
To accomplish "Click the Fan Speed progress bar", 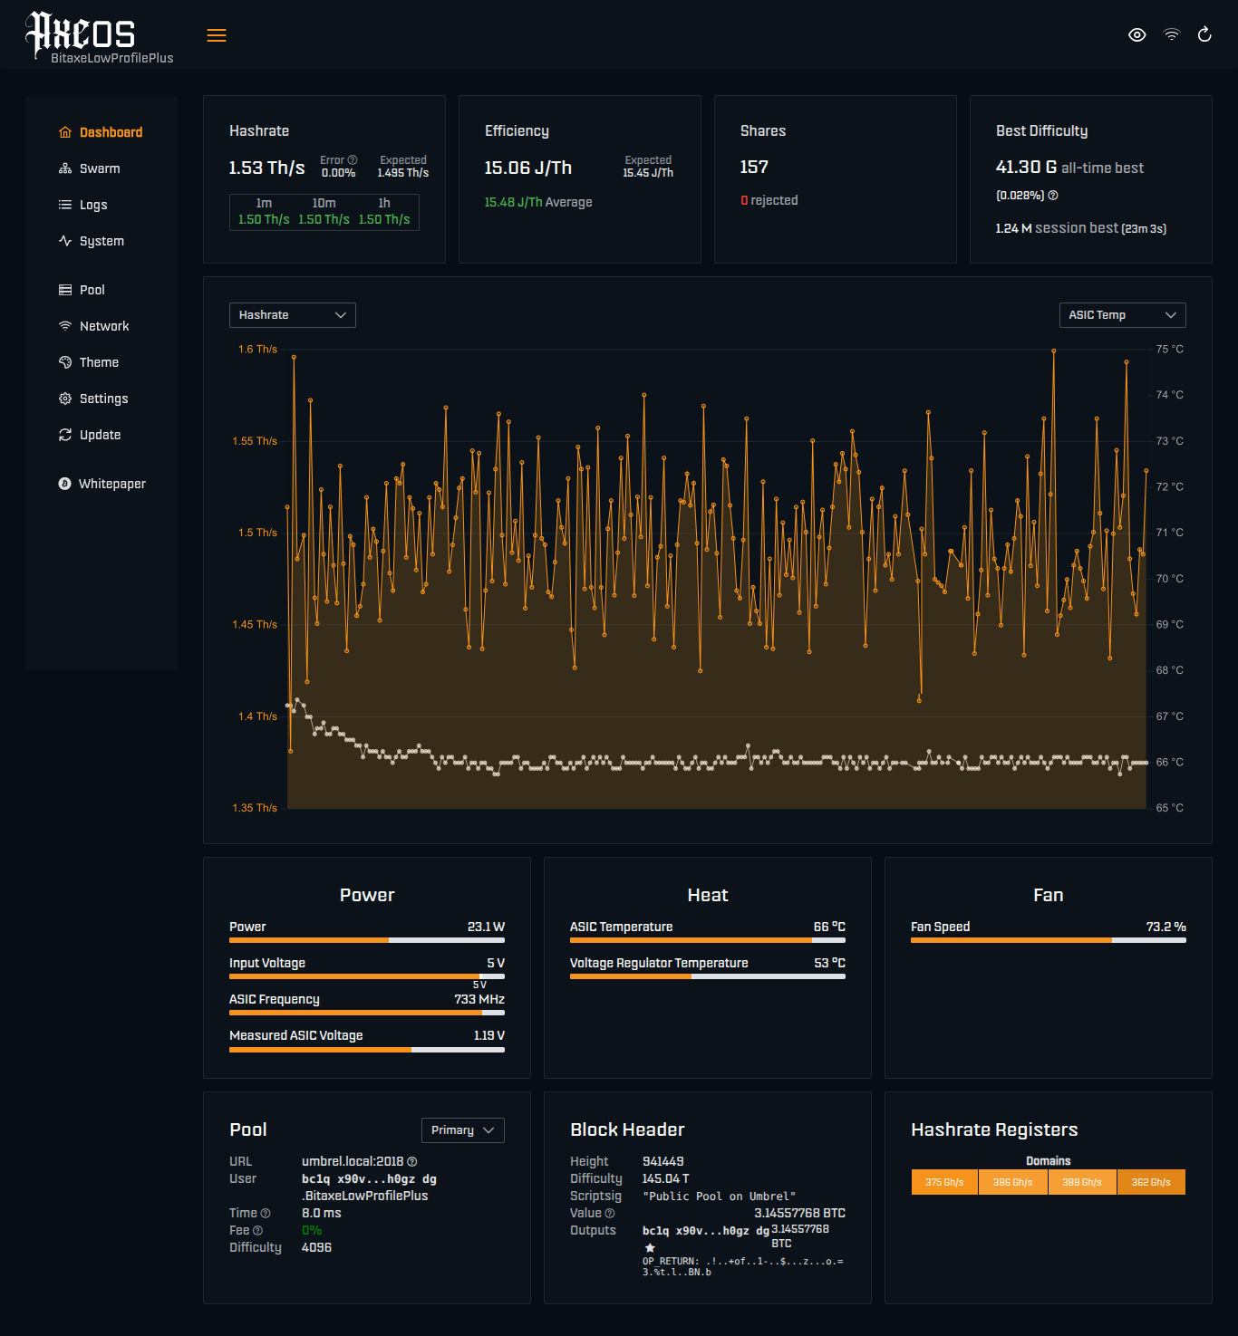I will click(1049, 940).
